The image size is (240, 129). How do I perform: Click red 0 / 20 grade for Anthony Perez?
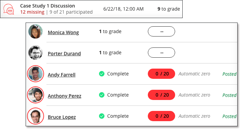tap(161, 95)
